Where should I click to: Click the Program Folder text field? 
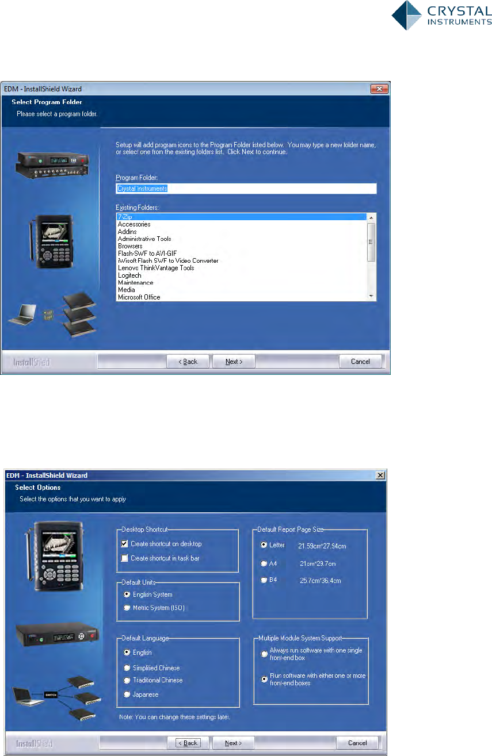coord(246,189)
